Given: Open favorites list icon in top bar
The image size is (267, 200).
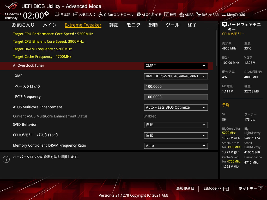Looking at the screenshot, I should coord(75,15).
